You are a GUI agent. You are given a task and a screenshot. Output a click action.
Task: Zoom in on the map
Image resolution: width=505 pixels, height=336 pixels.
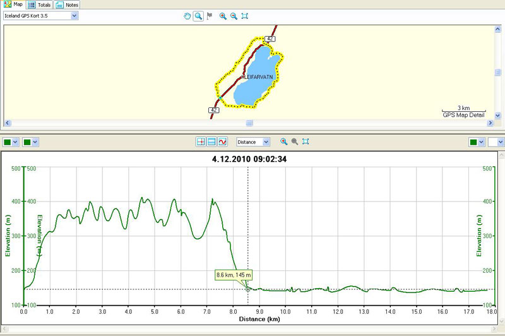click(x=223, y=16)
